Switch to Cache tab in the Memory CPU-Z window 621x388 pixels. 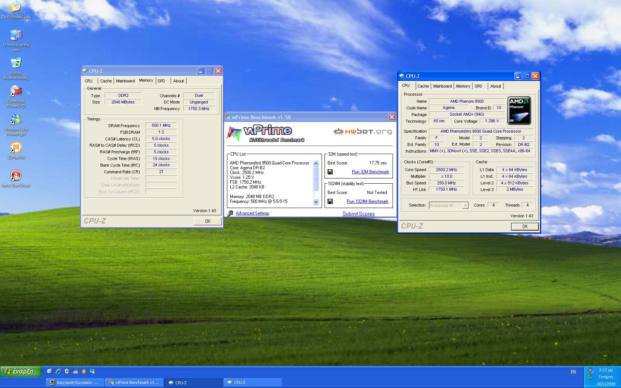pos(106,81)
